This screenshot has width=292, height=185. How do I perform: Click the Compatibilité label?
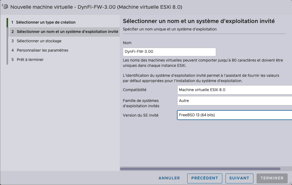tap(134, 90)
